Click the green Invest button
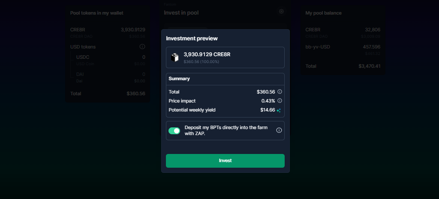439x199 pixels. coord(225,160)
